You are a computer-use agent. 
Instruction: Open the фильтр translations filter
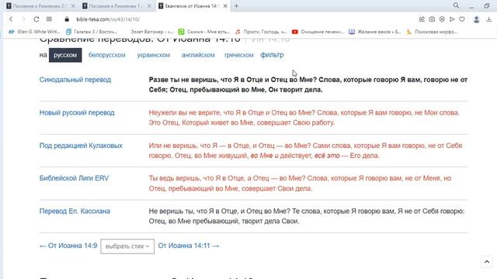click(x=272, y=55)
